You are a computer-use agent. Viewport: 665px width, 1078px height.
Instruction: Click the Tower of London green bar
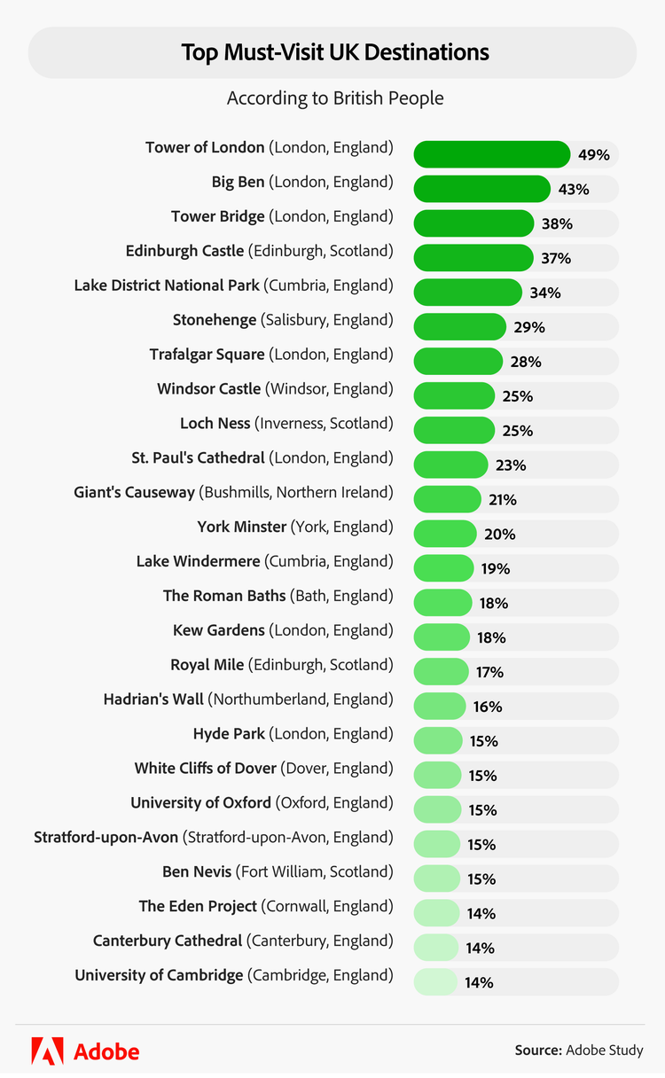point(492,154)
